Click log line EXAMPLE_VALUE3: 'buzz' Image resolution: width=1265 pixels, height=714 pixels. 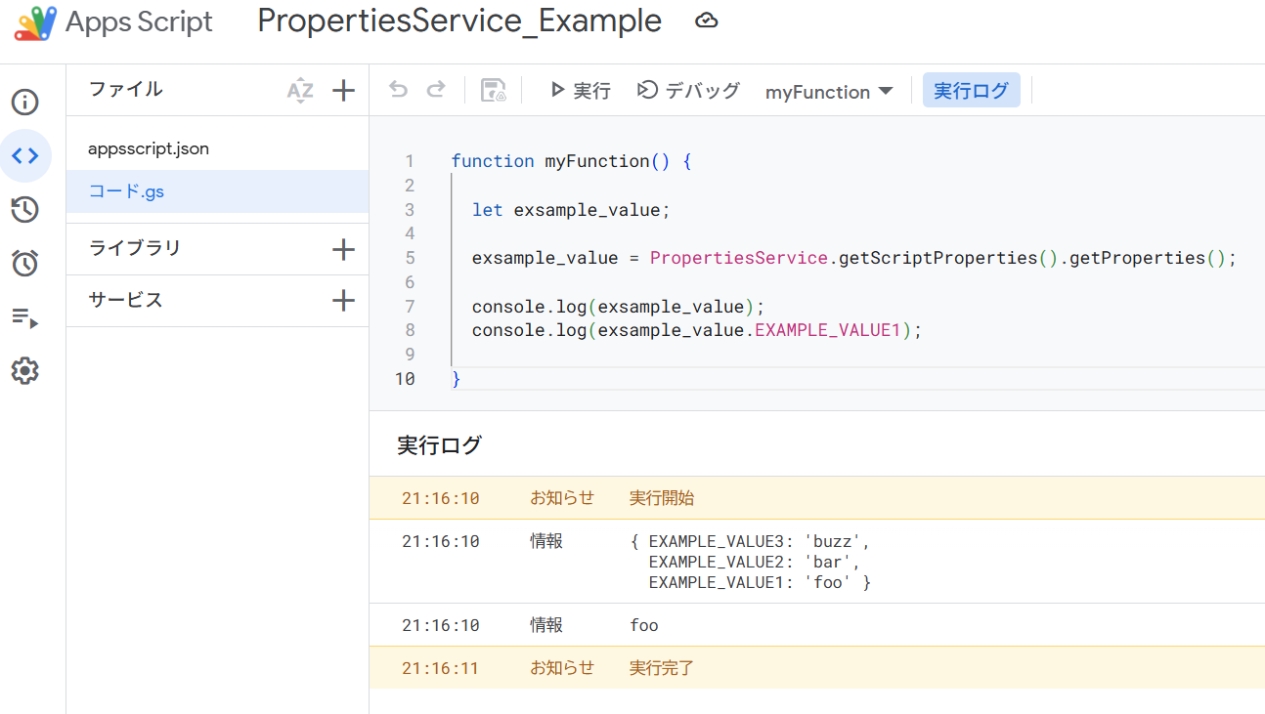(759, 541)
